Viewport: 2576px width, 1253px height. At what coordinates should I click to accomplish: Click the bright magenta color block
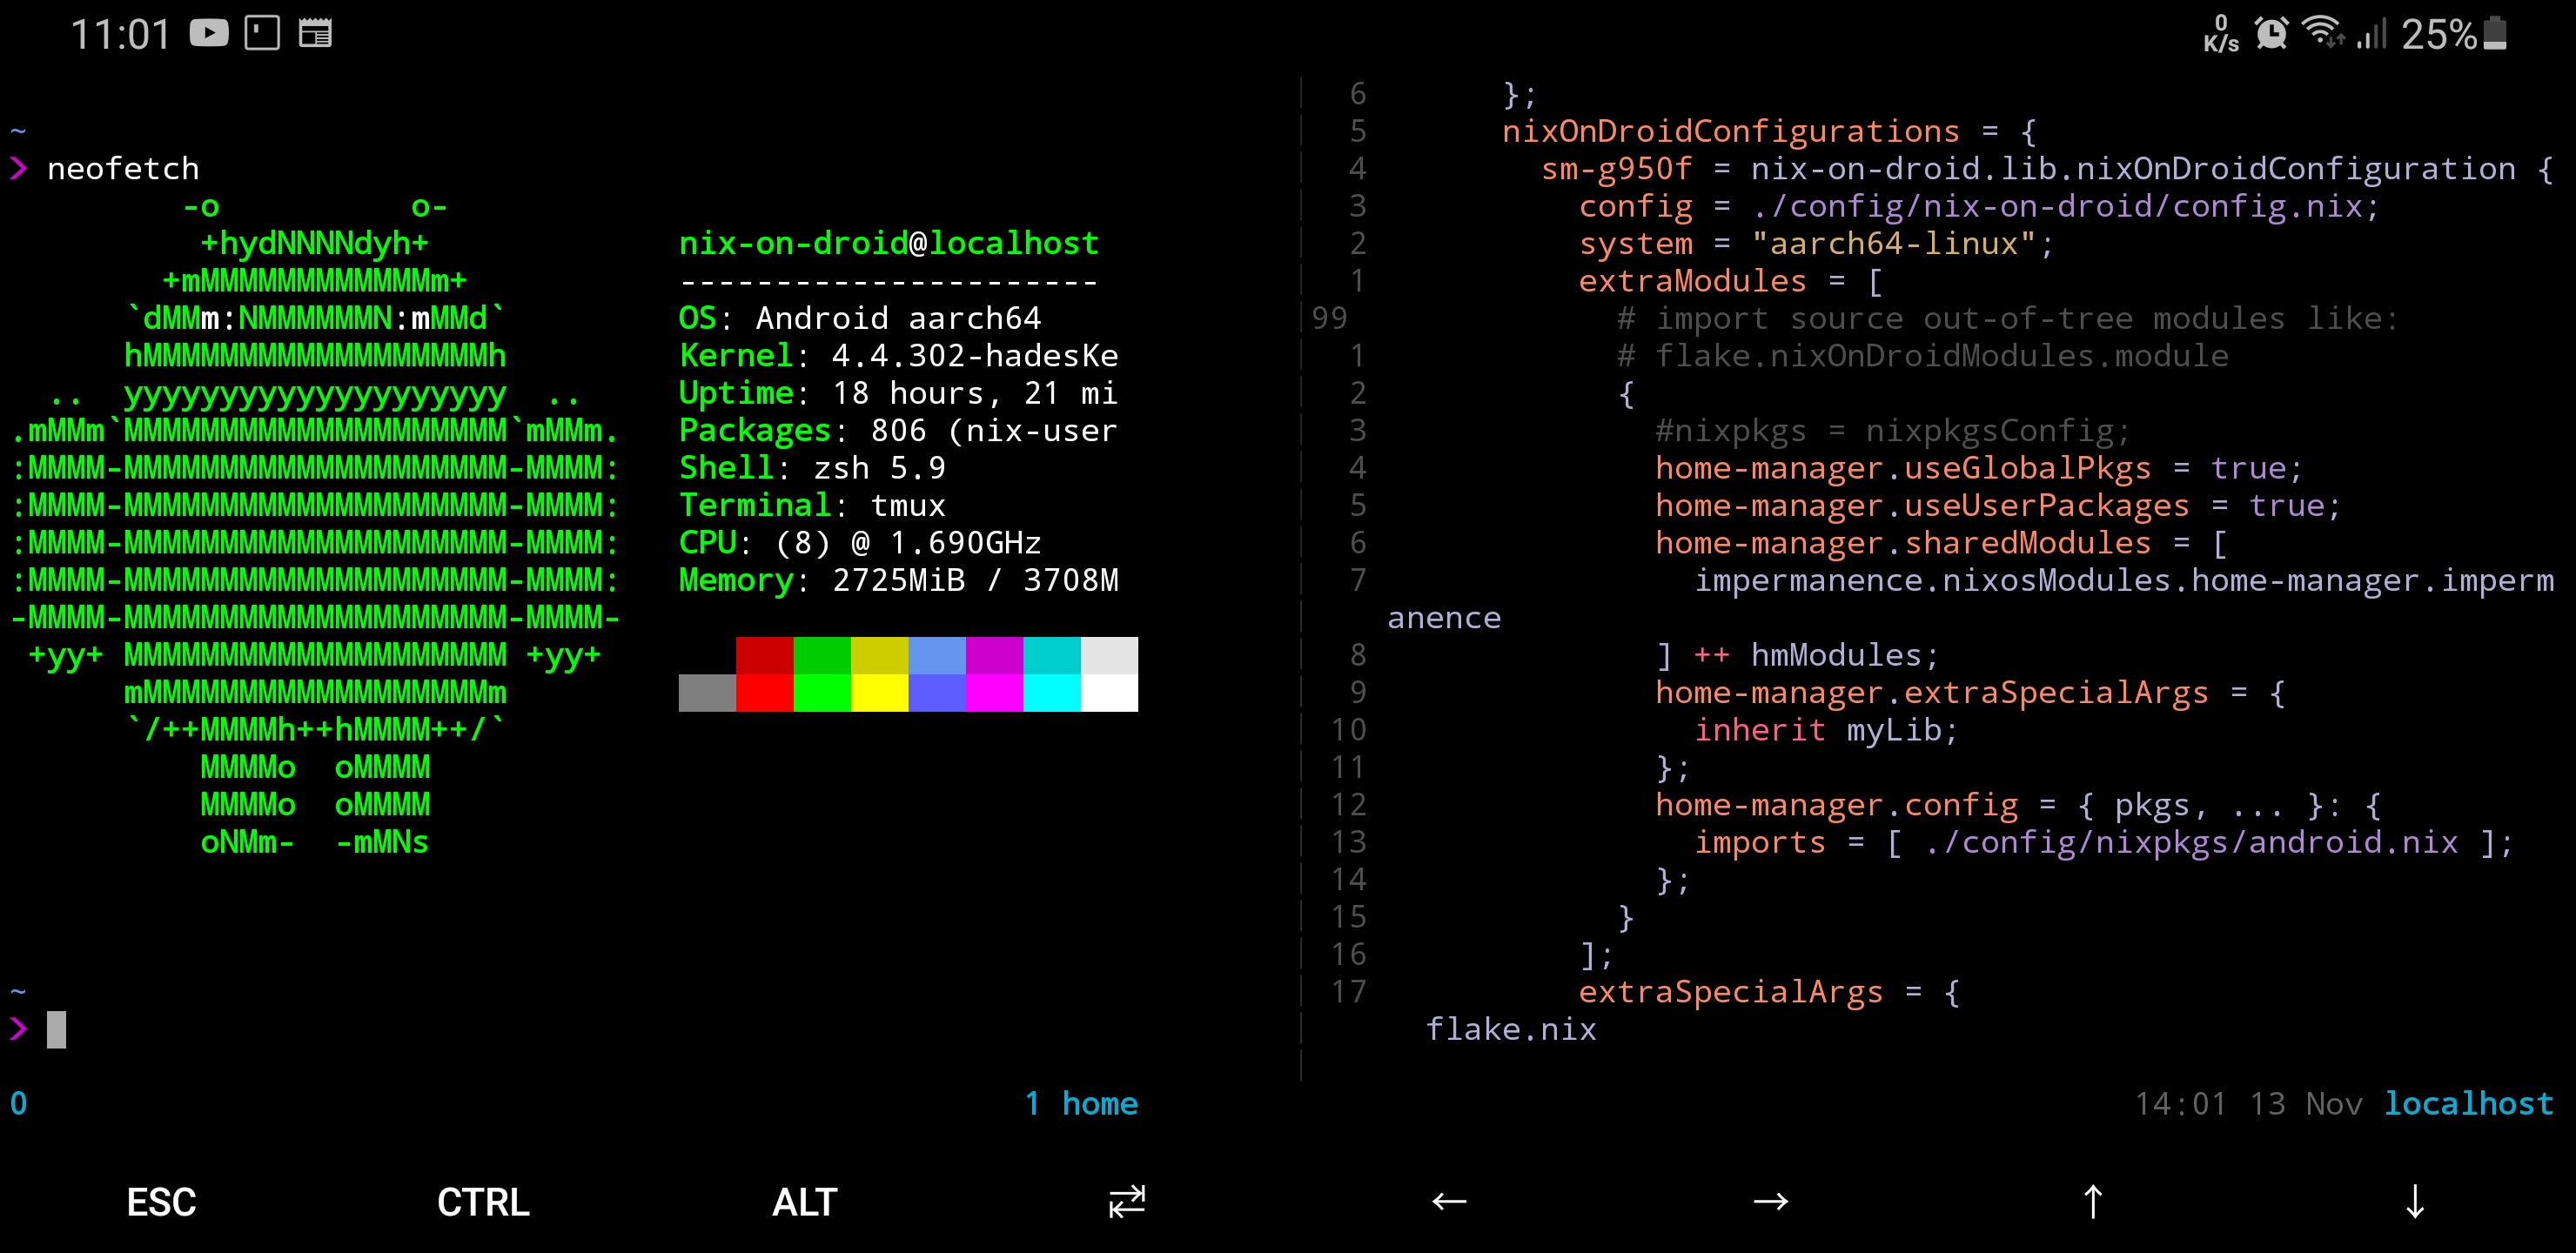coord(995,693)
